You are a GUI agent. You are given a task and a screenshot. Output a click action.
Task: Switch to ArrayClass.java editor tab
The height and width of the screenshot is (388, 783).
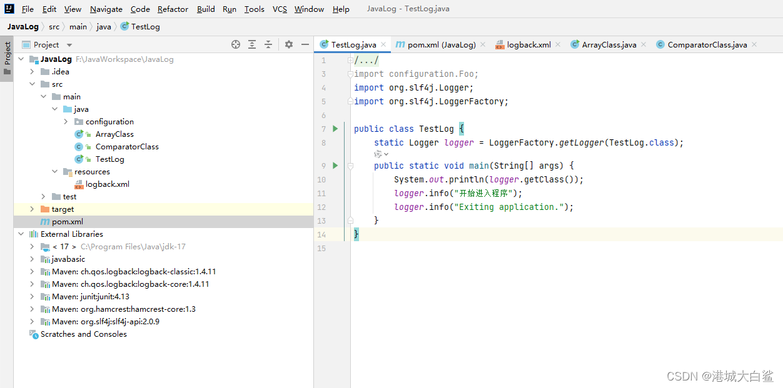pos(609,44)
